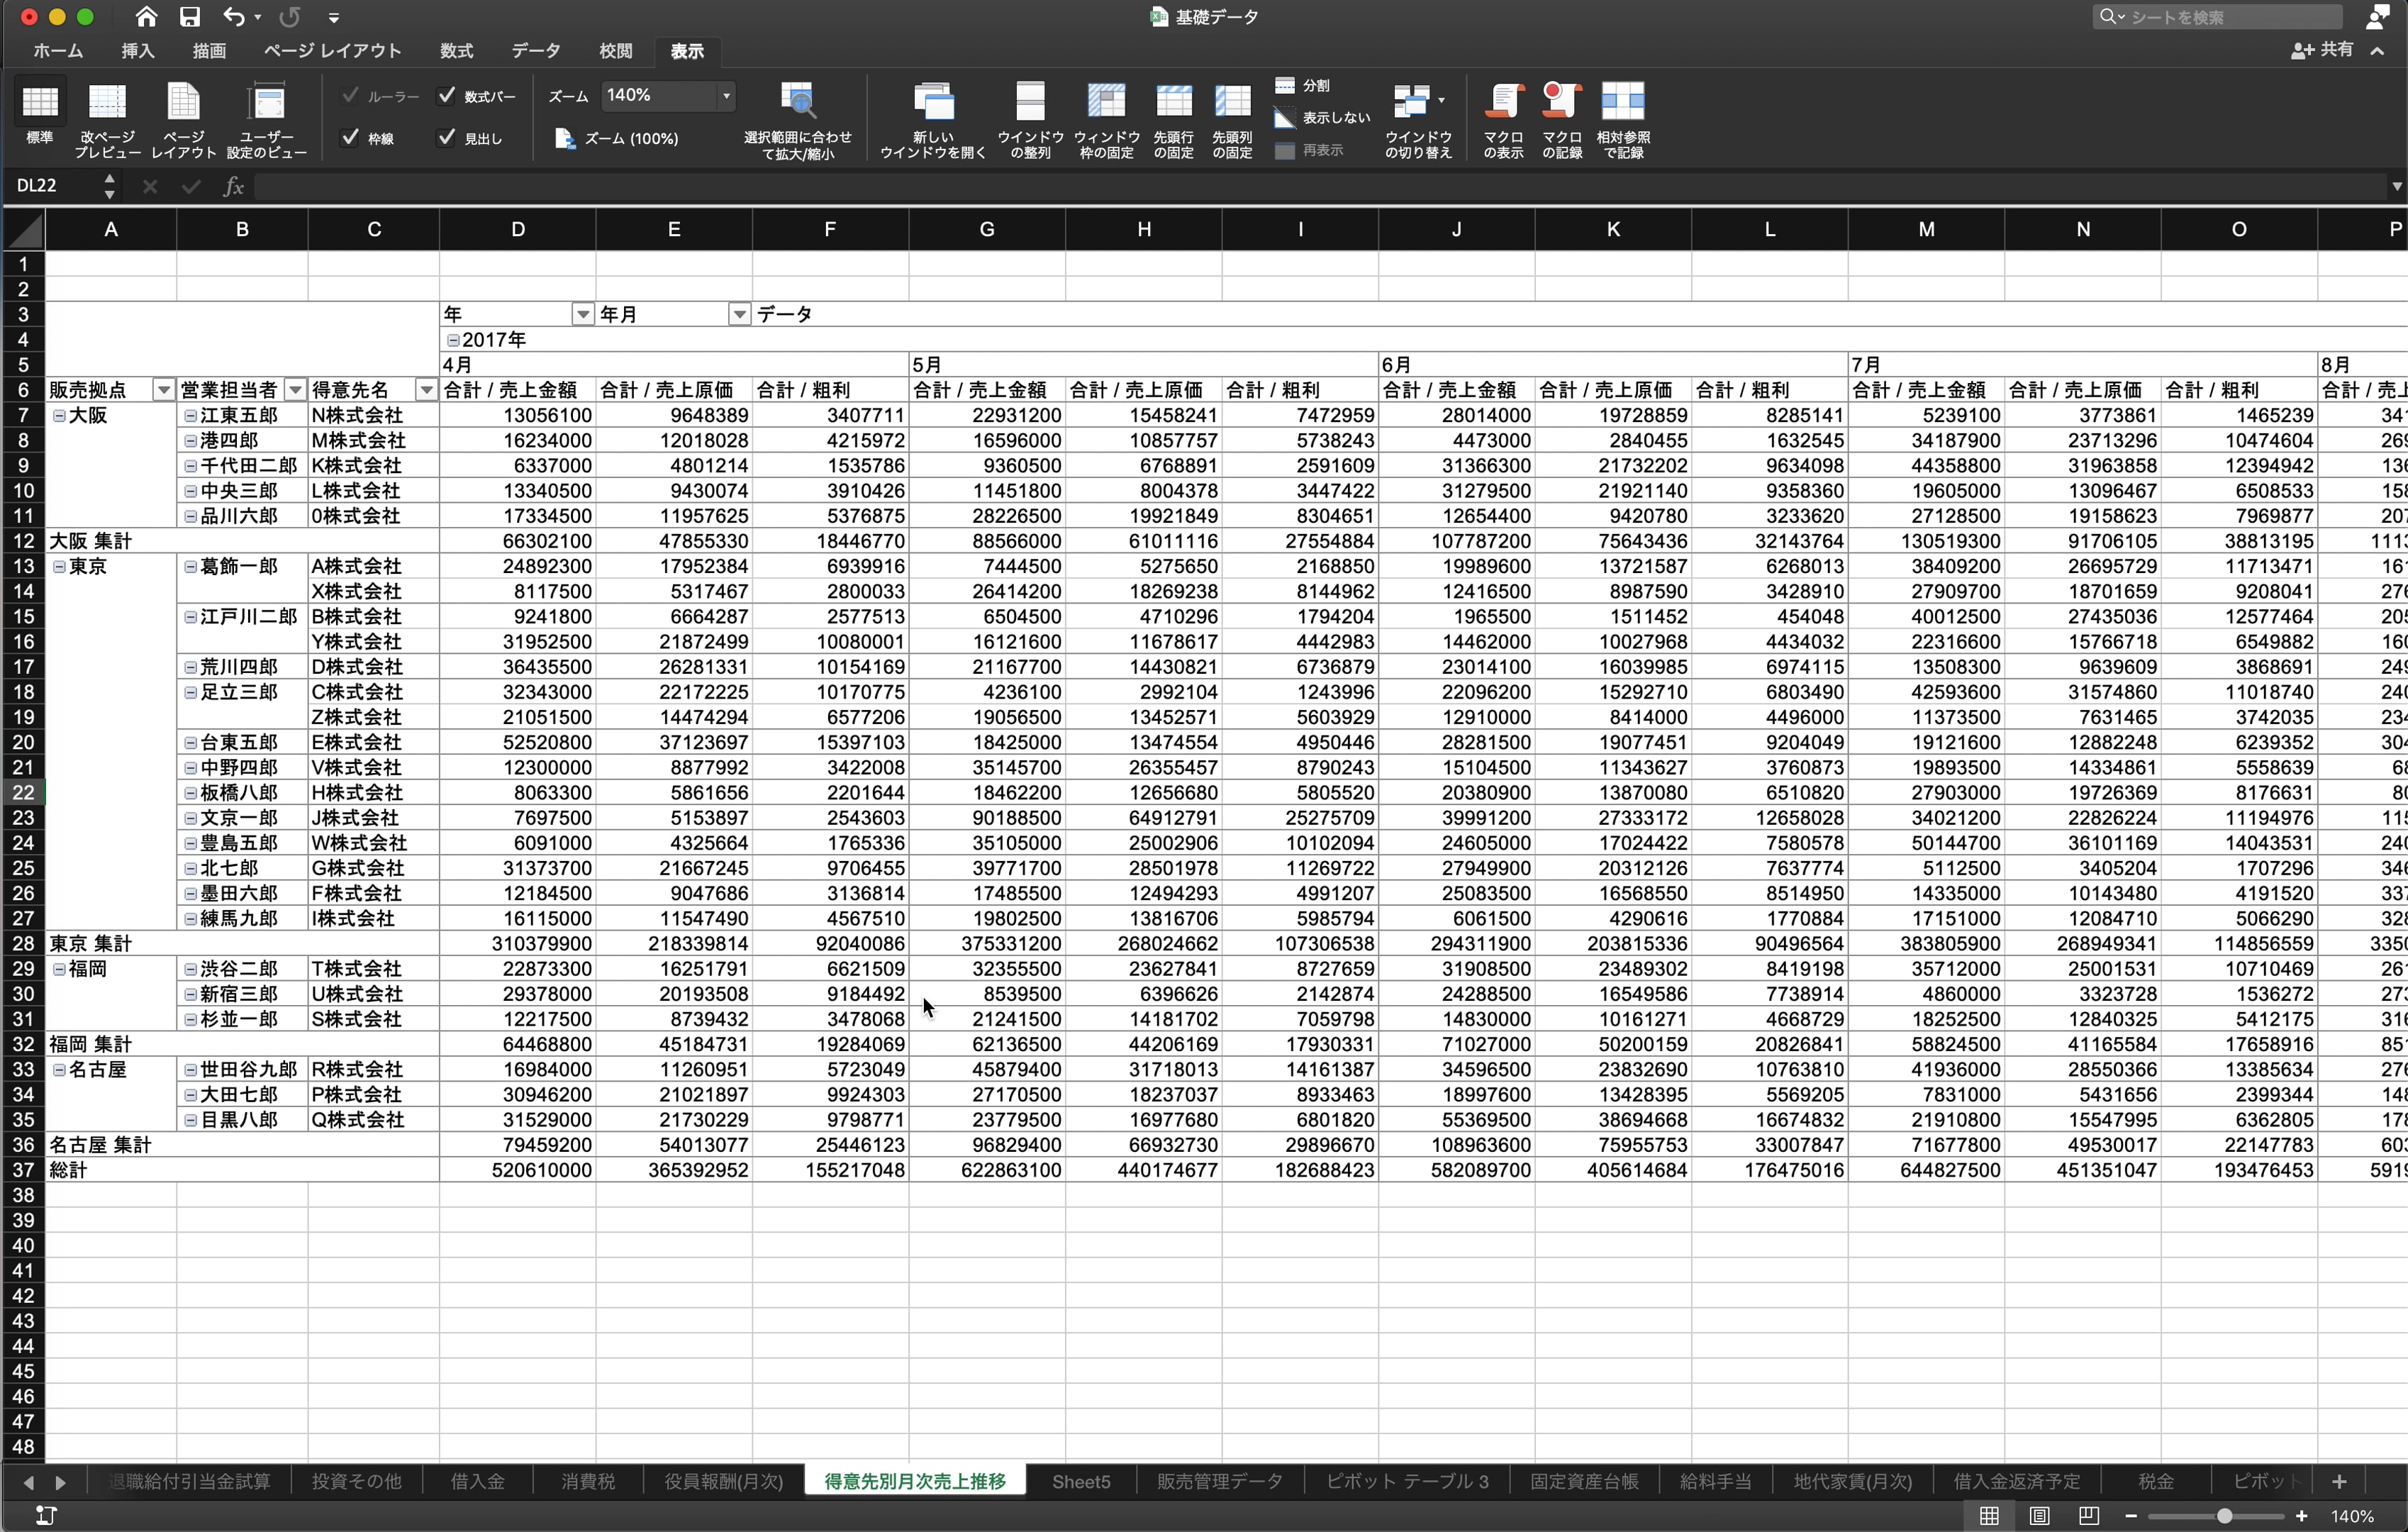This screenshot has width=2408, height=1532.
Task: Collapse the 東京 group in column A
Action: [59, 567]
